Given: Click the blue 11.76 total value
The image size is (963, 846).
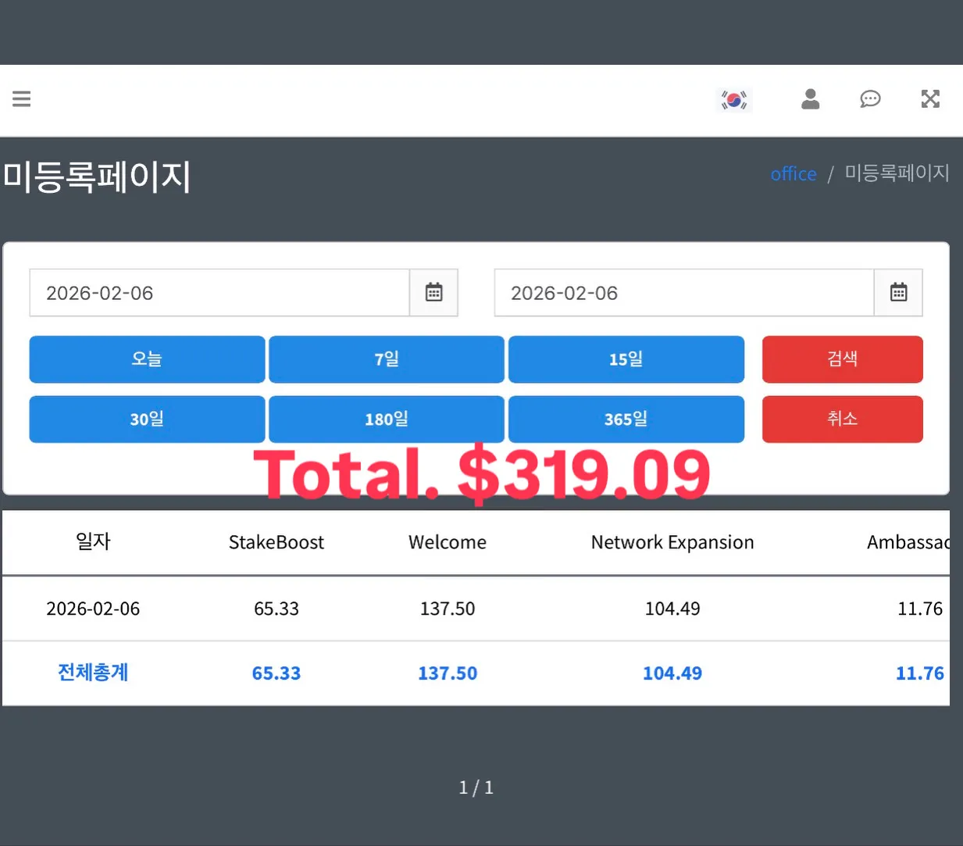Looking at the screenshot, I should click(920, 673).
